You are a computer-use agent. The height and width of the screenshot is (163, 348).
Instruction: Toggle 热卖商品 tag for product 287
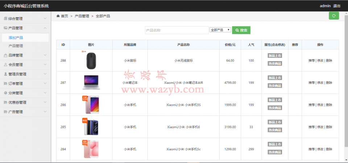275,85
